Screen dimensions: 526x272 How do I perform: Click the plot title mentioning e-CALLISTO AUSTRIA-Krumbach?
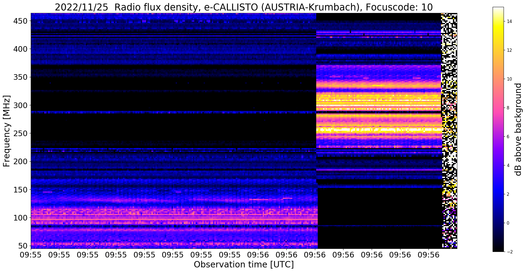(x=244, y=7)
